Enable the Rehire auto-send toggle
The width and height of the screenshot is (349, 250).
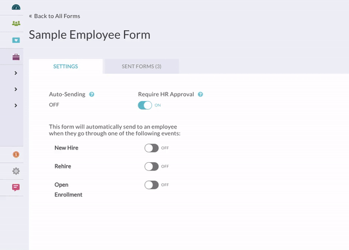[x=151, y=166]
